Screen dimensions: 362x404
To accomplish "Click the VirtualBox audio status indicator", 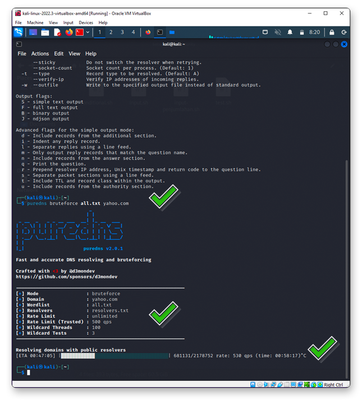I will pos(266,385).
